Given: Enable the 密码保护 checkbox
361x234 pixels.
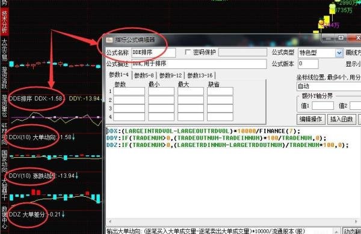Looking at the screenshot, I should pyautogui.click(x=188, y=52).
